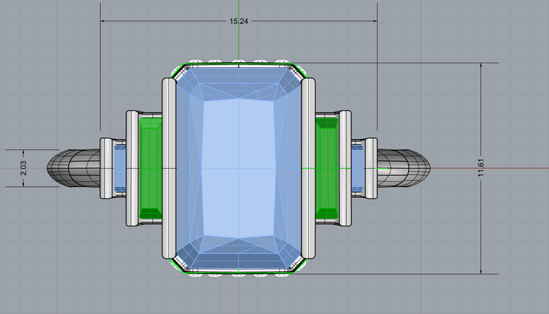Click the right white bar beside center stone
Viewport: 549px width, 314px height.
[x=308, y=167]
